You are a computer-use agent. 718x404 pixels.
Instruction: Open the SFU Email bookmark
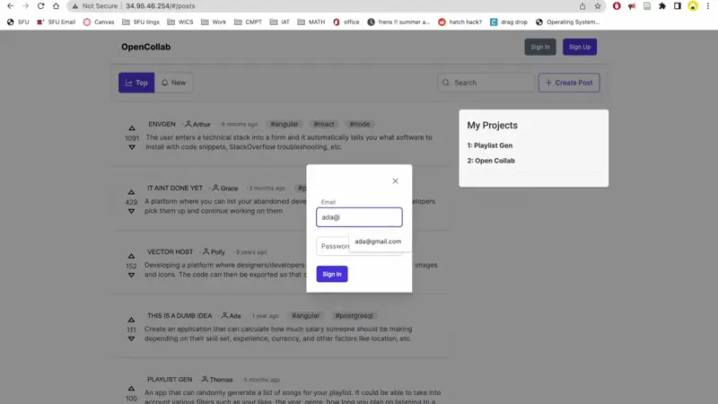pos(56,22)
